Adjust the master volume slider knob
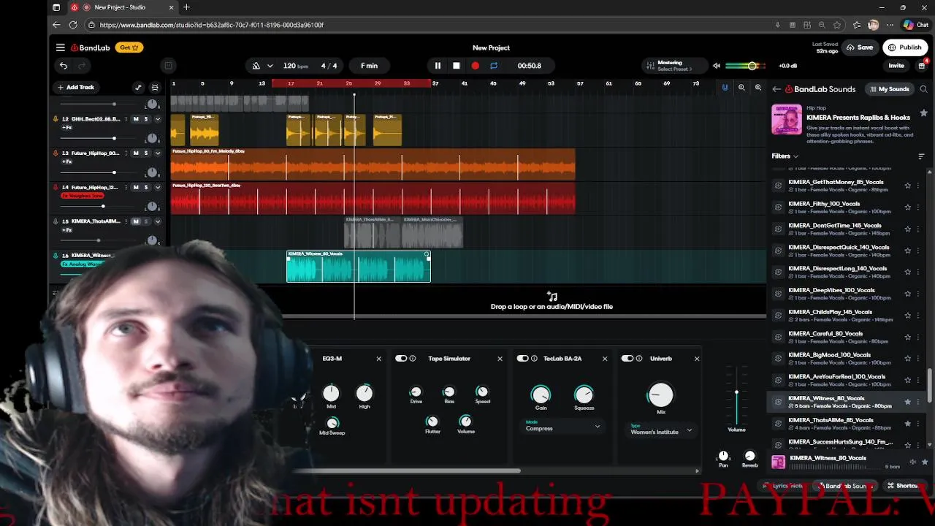Viewport: 935px width, 526px height. click(752, 66)
